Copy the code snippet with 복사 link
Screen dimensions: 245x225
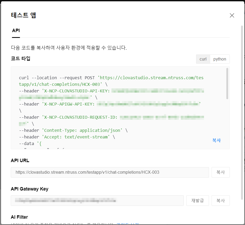click(x=216, y=140)
